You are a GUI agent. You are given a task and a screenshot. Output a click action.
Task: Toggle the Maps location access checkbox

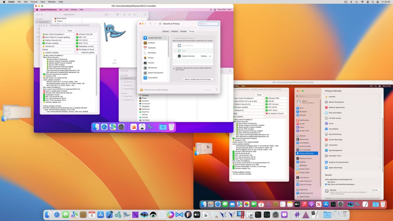[x=176, y=51]
